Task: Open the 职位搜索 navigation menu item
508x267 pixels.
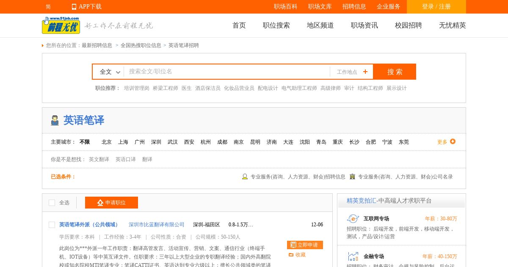Action: 276,25
